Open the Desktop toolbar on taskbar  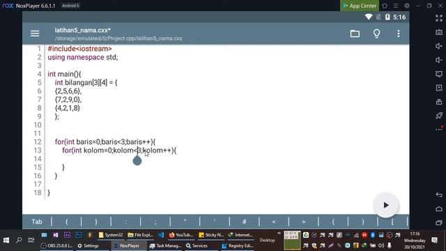coord(268,241)
